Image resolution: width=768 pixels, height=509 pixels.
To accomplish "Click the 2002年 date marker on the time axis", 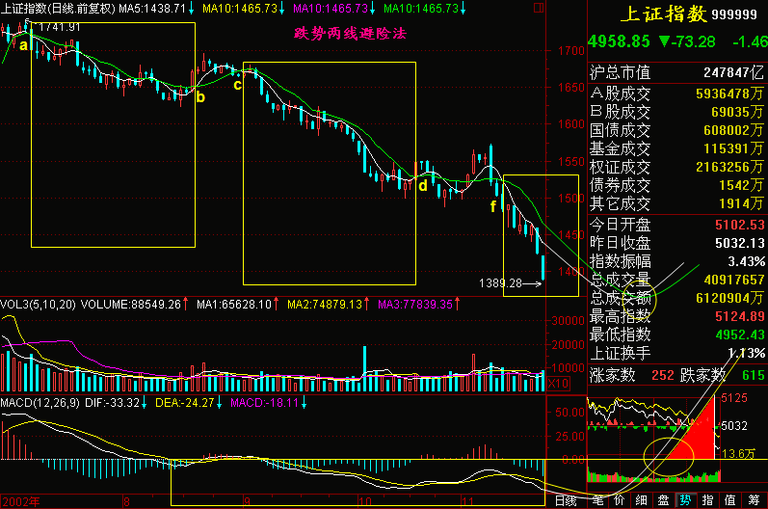I will (21, 501).
